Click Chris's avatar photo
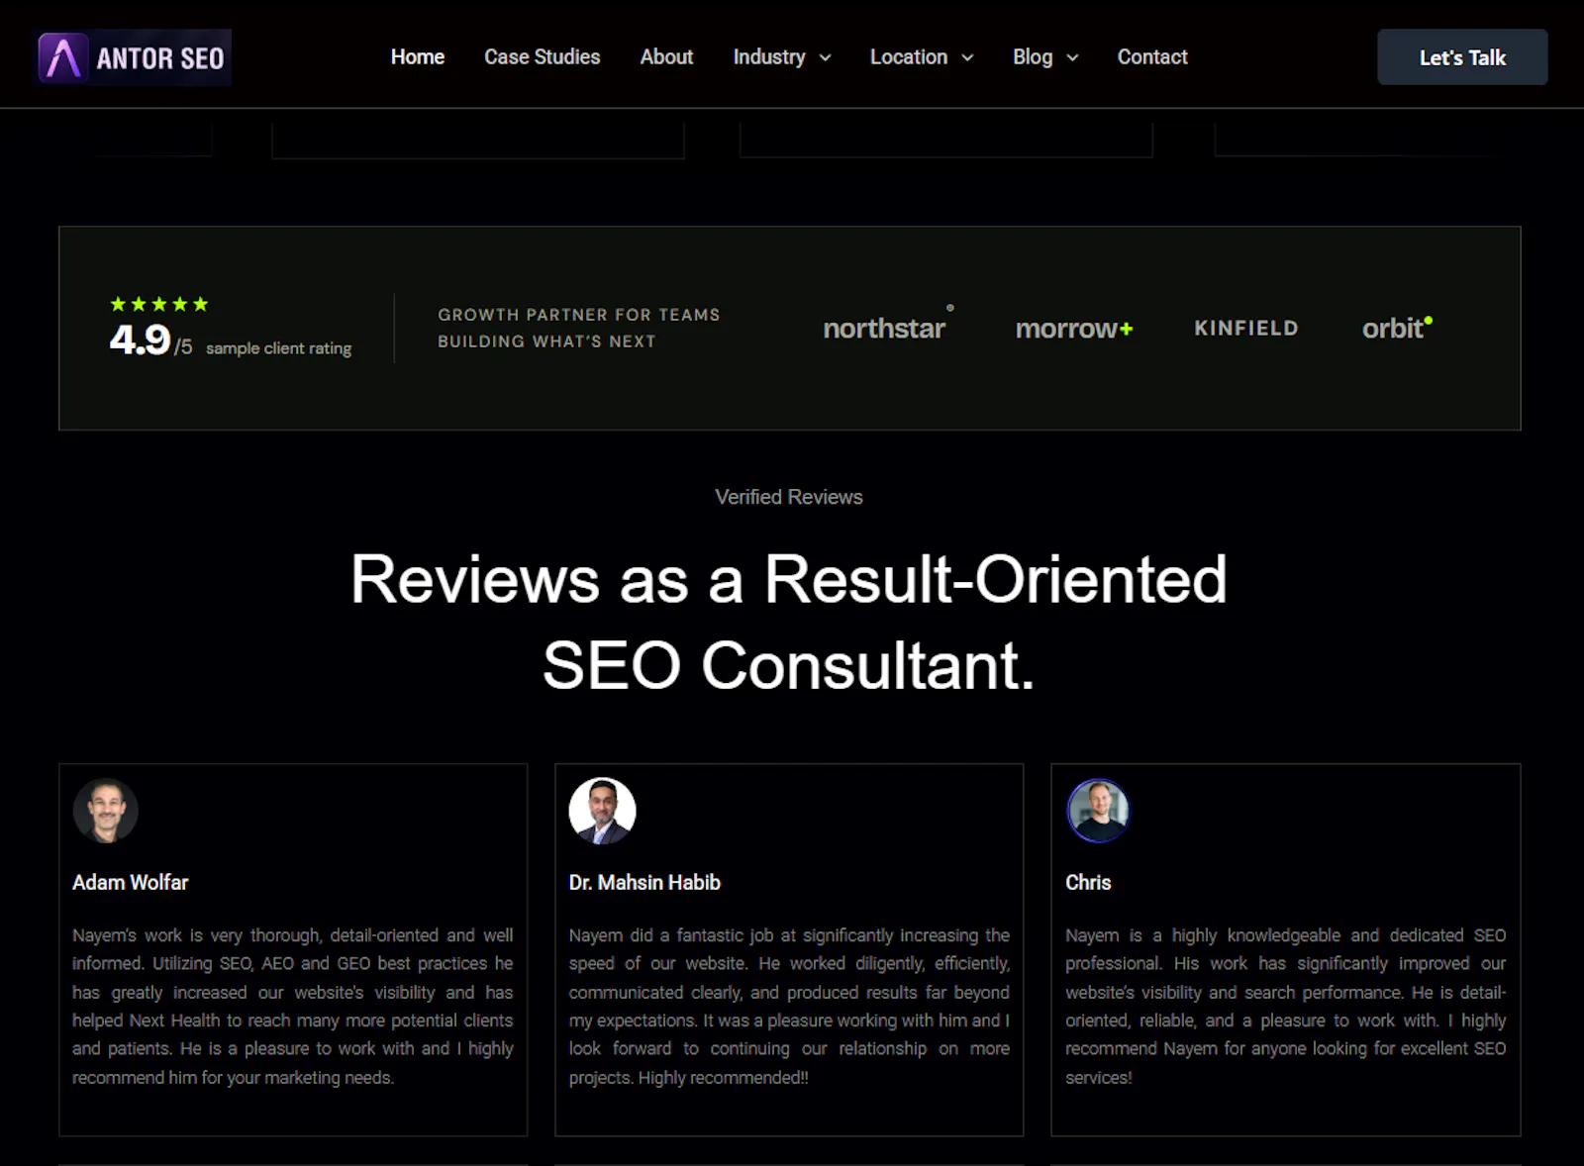 (1098, 811)
